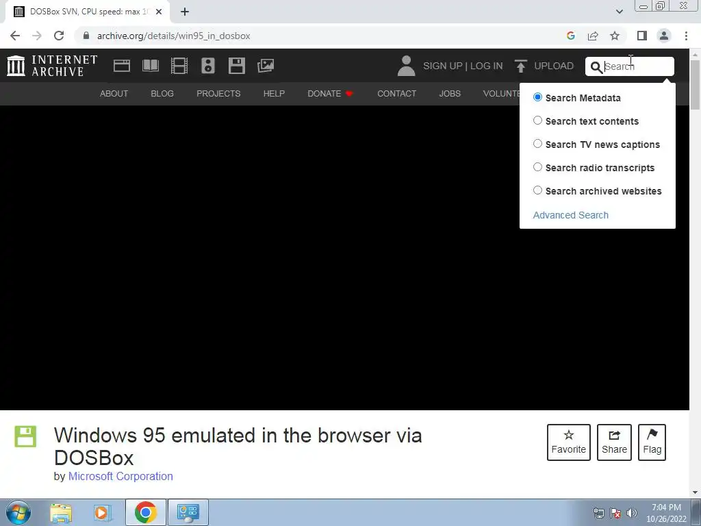Open the Web (Wayback Machine) icon
701x526 pixels.
click(x=122, y=66)
